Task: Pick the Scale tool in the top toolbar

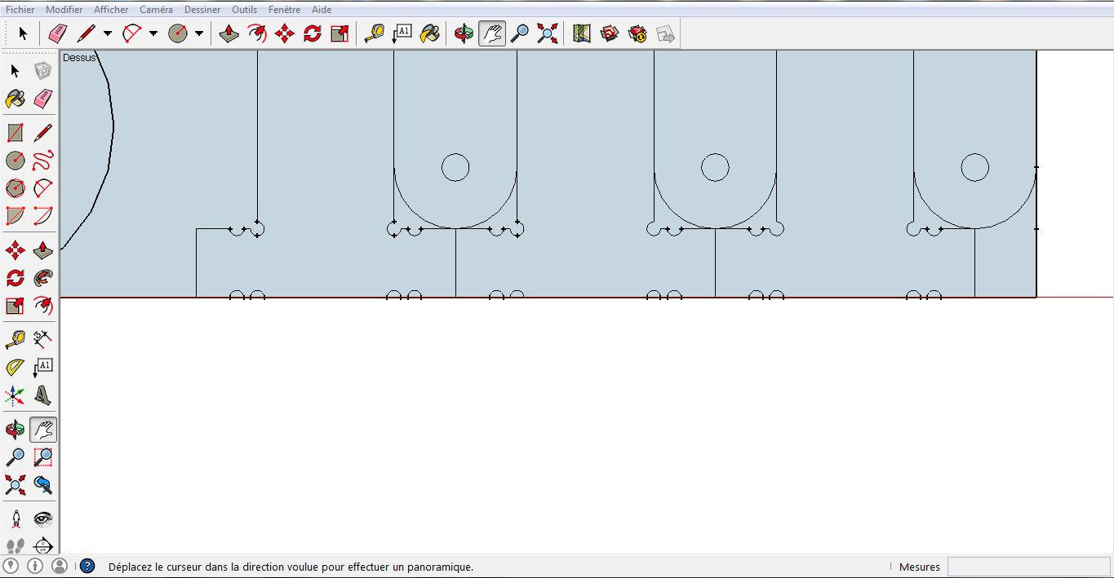Action: click(340, 33)
